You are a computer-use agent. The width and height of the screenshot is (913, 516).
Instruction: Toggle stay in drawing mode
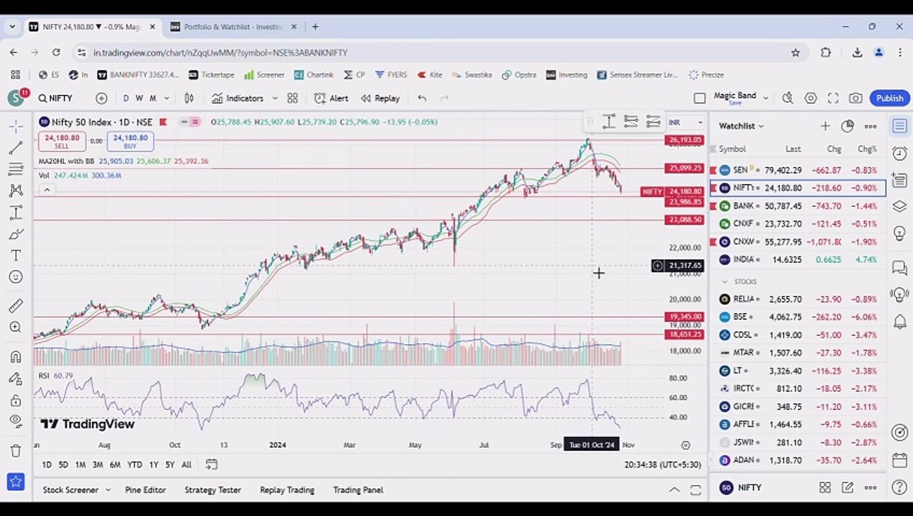coord(15,378)
